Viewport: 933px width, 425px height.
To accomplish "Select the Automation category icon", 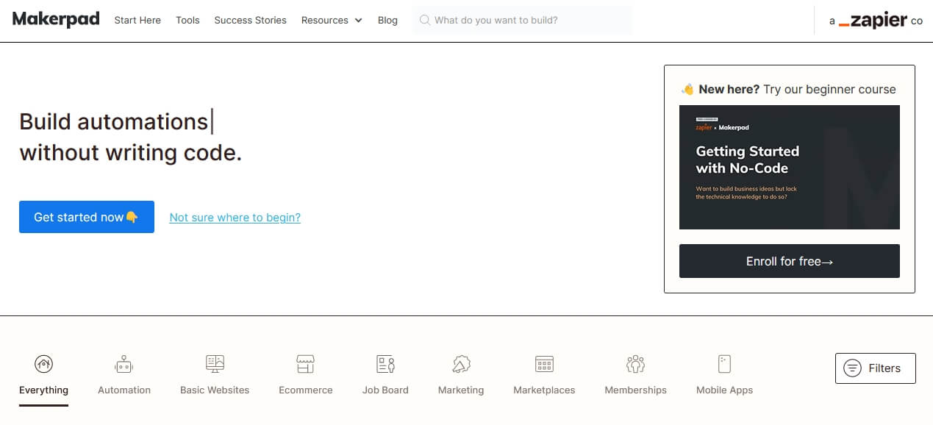I will point(123,363).
